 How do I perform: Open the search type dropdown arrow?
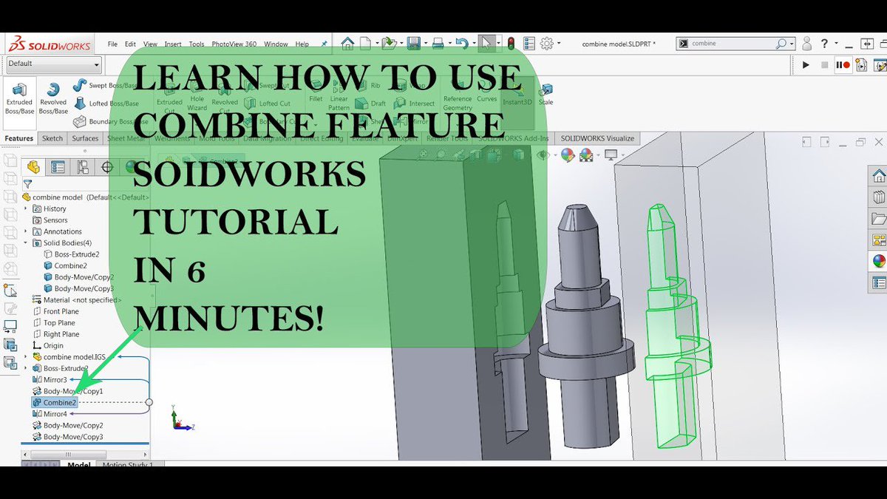click(792, 44)
